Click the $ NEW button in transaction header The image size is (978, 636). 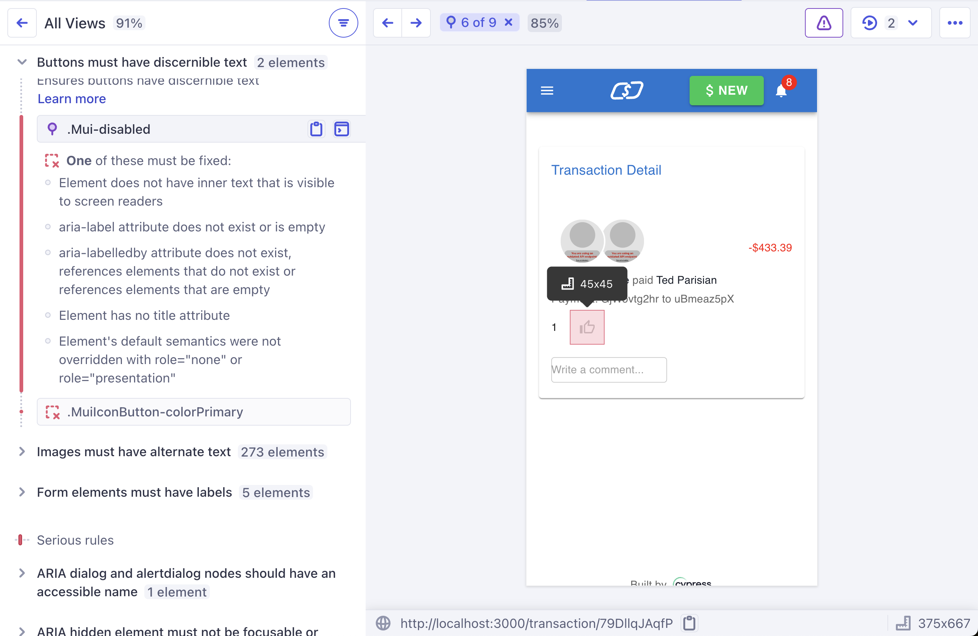[727, 91]
